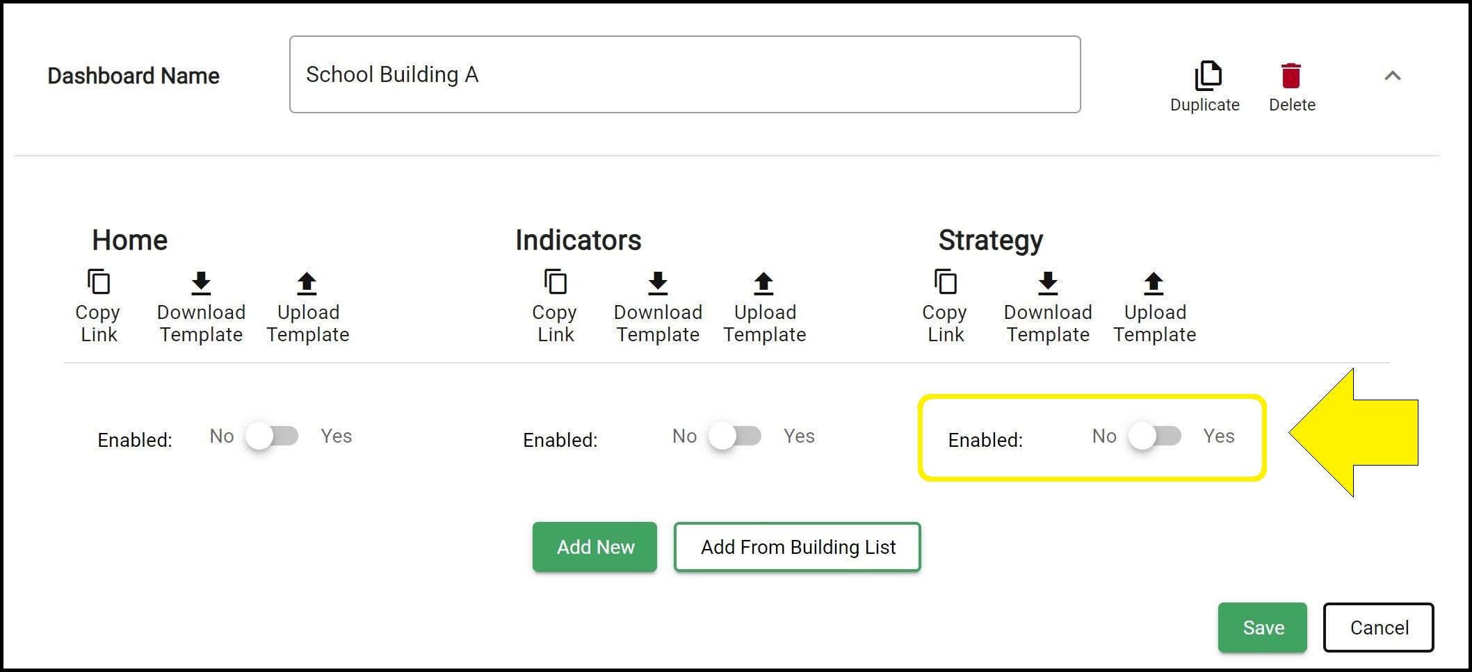Enable the Home section toggle

(273, 436)
